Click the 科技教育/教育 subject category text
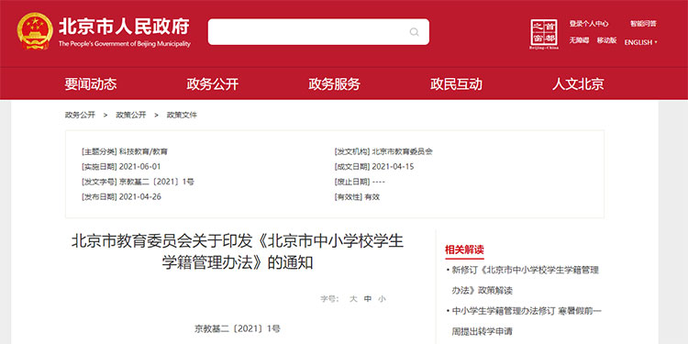The image size is (688, 344). pos(143,151)
